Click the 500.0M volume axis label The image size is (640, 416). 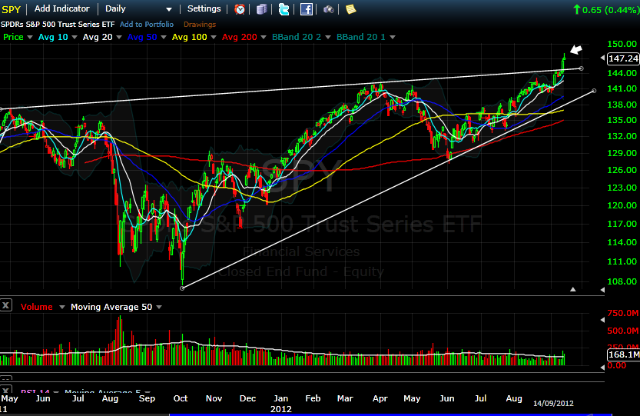(623, 331)
